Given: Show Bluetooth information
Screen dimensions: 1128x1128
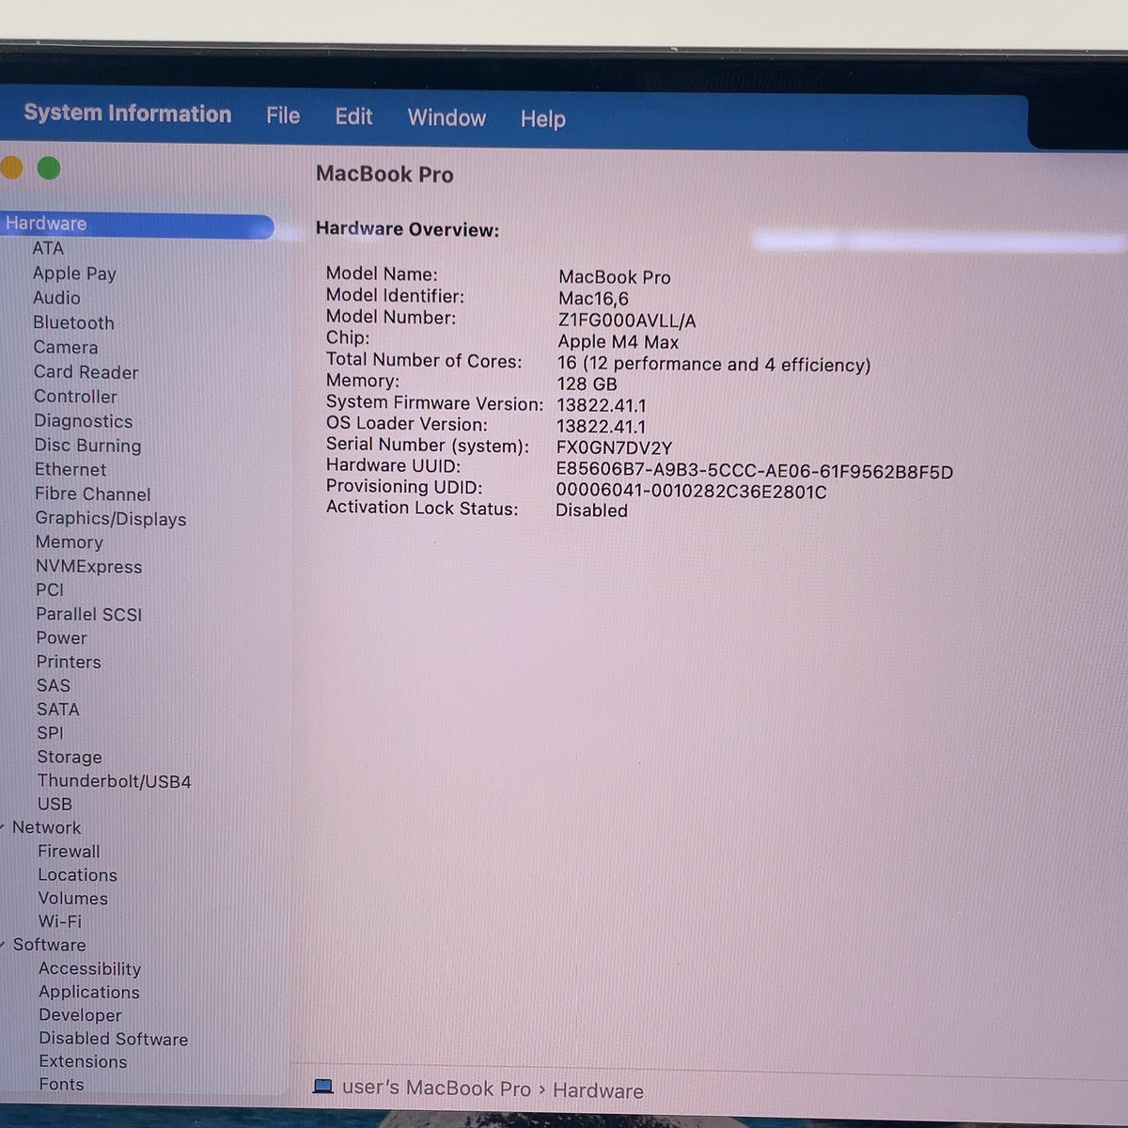Looking at the screenshot, I should tap(73, 322).
